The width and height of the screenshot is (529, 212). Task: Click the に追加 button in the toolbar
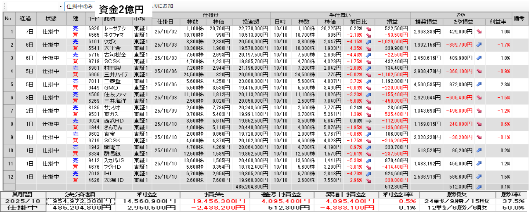click(163, 7)
